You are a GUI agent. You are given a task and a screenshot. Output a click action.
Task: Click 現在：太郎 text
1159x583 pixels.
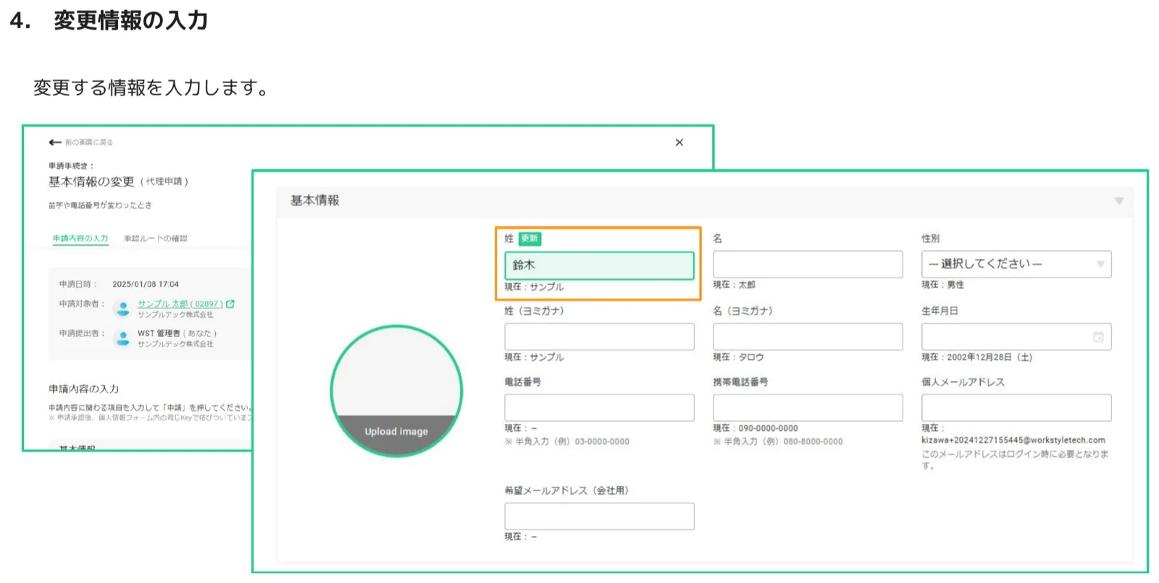pos(734,285)
